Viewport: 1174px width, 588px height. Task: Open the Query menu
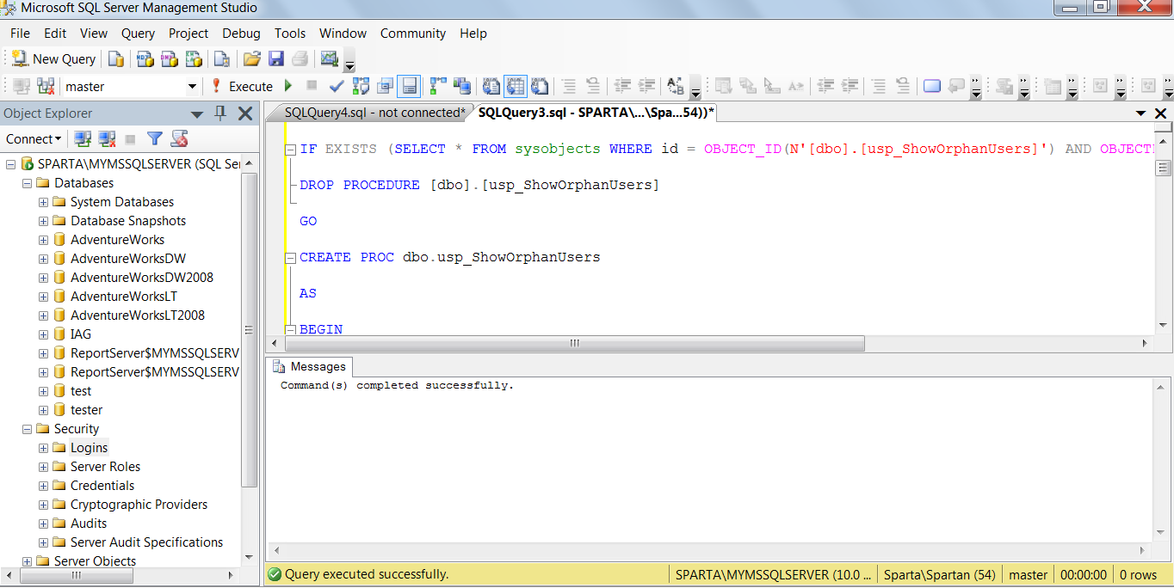pyautogui.click(x=138, y=34)
